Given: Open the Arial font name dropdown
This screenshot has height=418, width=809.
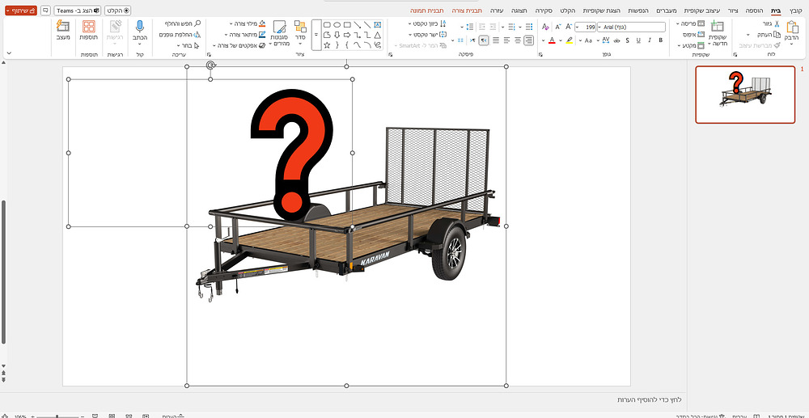Looking at the screenshot, I should [x=599, y=27].
